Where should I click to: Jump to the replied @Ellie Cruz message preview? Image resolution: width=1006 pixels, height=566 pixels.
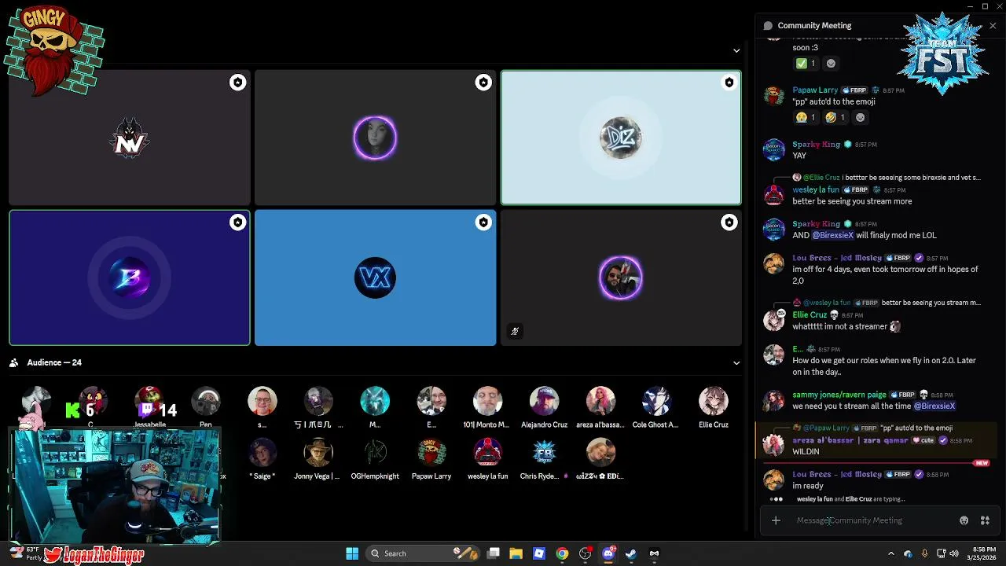[x=891, y=178]
